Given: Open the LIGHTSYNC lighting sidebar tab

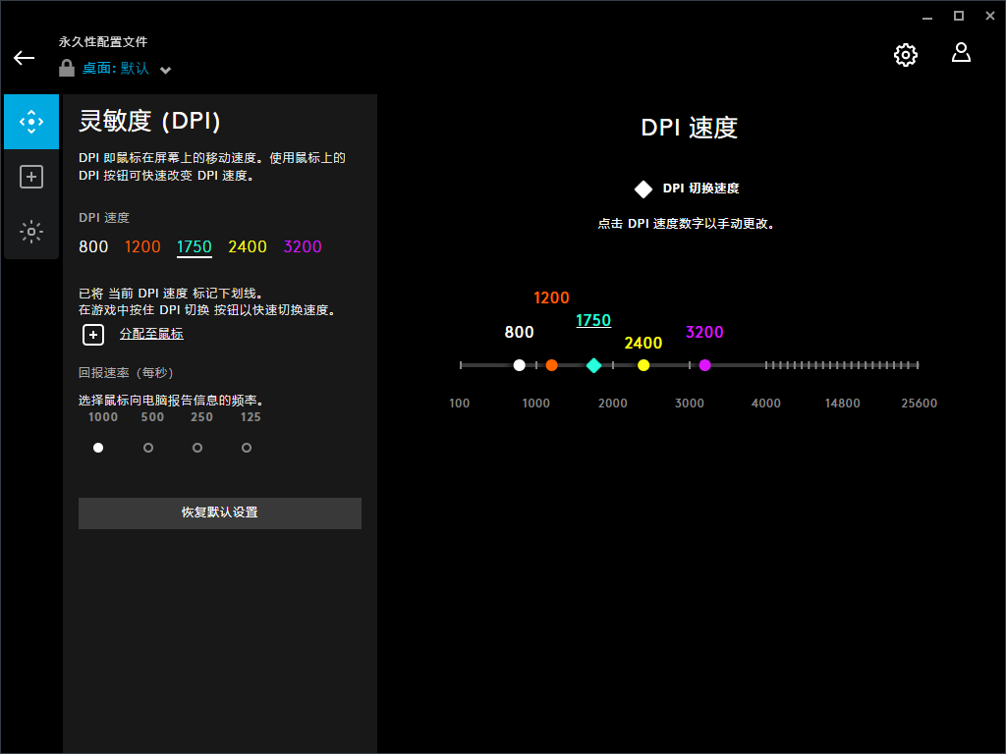Looking at the screenshot, I should (31, 232).
